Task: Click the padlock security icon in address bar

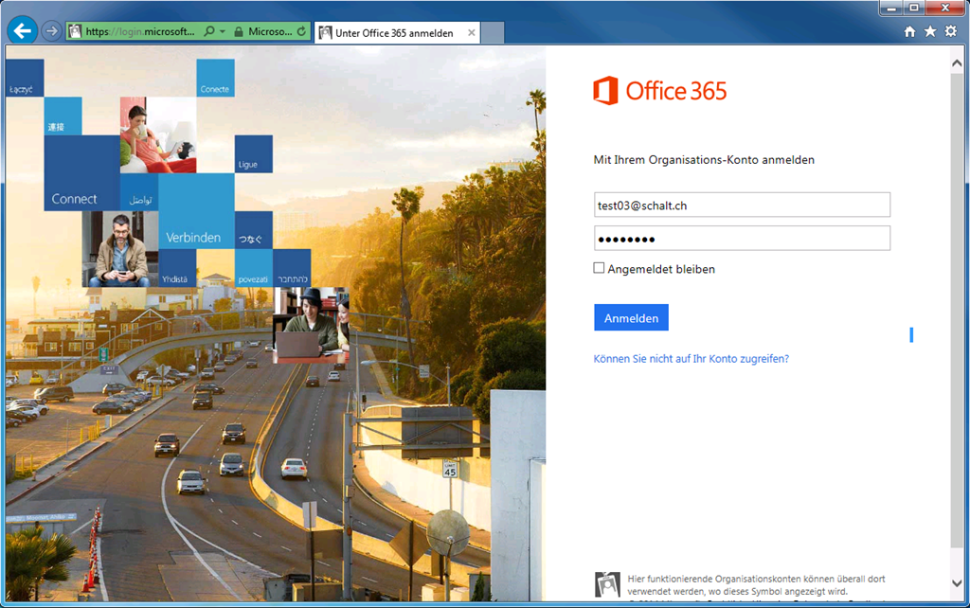Action: (237, 31)
